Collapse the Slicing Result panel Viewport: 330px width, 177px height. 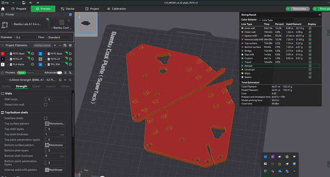tap(319, 15)
